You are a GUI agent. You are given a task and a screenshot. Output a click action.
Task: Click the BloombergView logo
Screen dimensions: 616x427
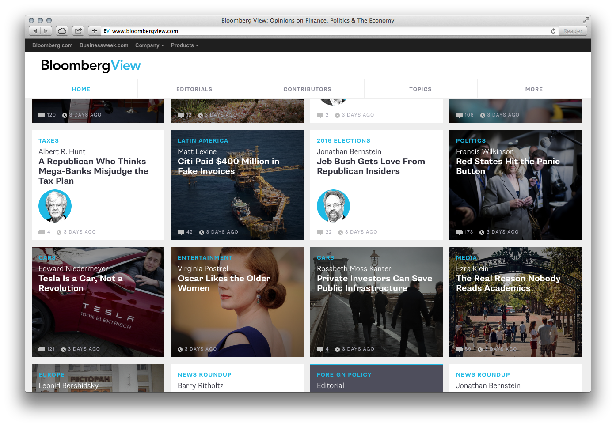point(91,66)
